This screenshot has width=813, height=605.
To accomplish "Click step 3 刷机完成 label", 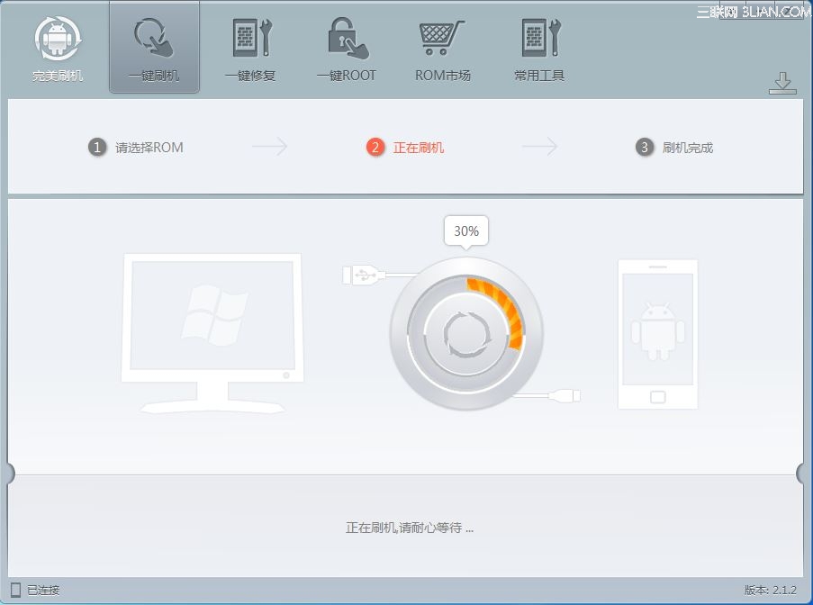I will [688, 148].
